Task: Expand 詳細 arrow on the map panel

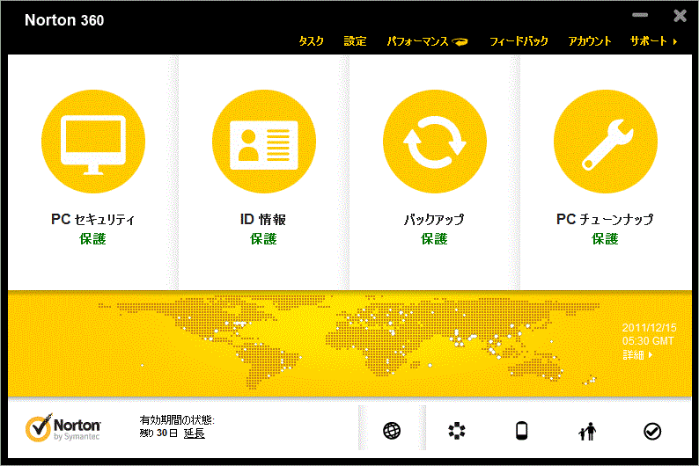Action: pyautogui.click(x=638, y=355)
